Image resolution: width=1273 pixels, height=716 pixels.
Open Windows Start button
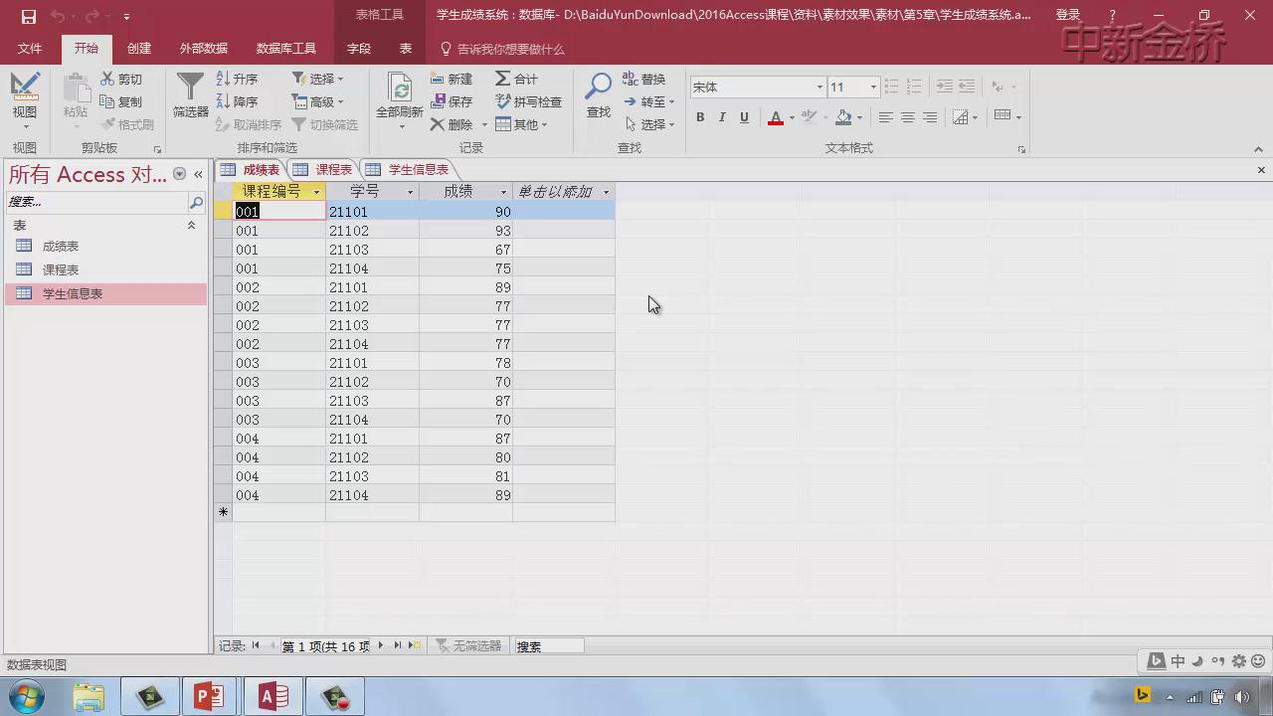pyautogui.click(x=26, y=696)
